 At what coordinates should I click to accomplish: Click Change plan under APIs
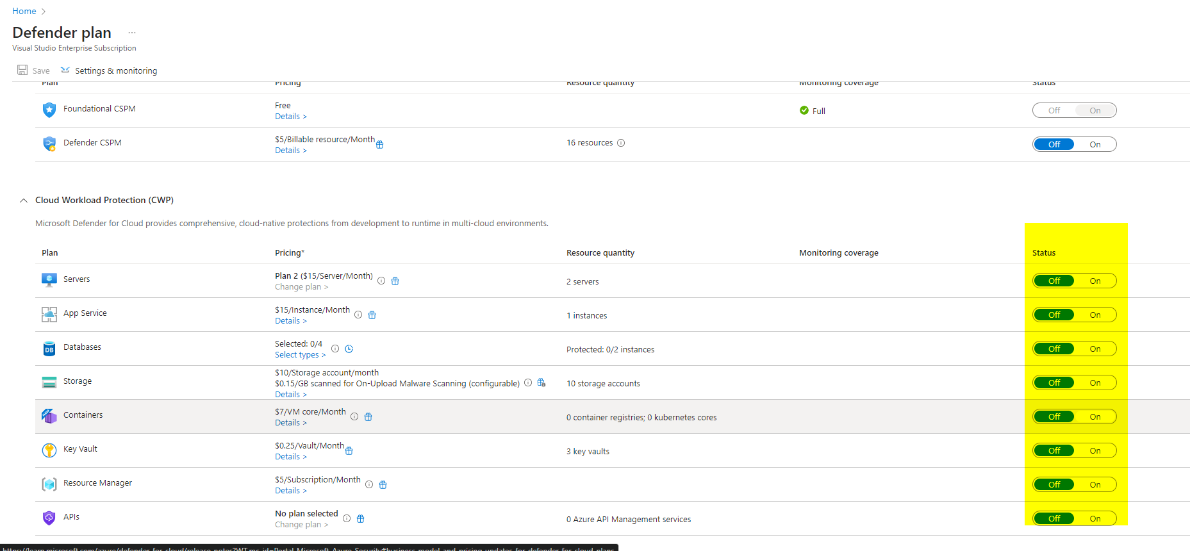301,525
